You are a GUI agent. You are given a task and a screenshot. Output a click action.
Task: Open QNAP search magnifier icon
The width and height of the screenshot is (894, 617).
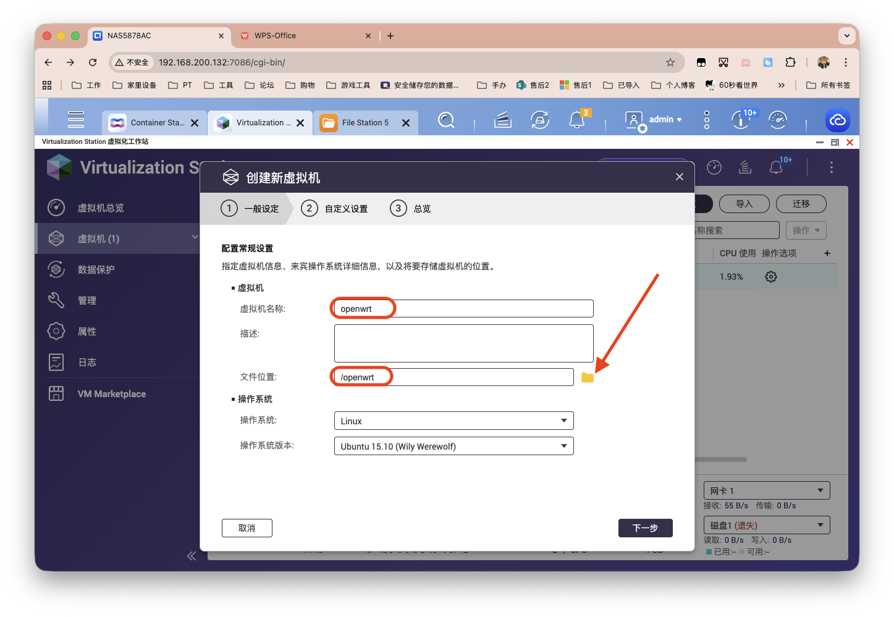pyautogui.click(x=446, y=120)
